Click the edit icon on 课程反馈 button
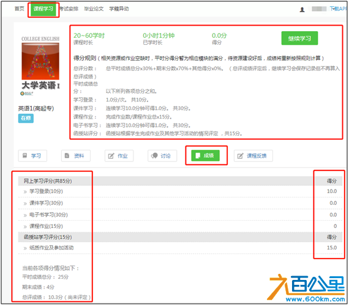This screenshot has width=349, height=305. click(240, 156)
